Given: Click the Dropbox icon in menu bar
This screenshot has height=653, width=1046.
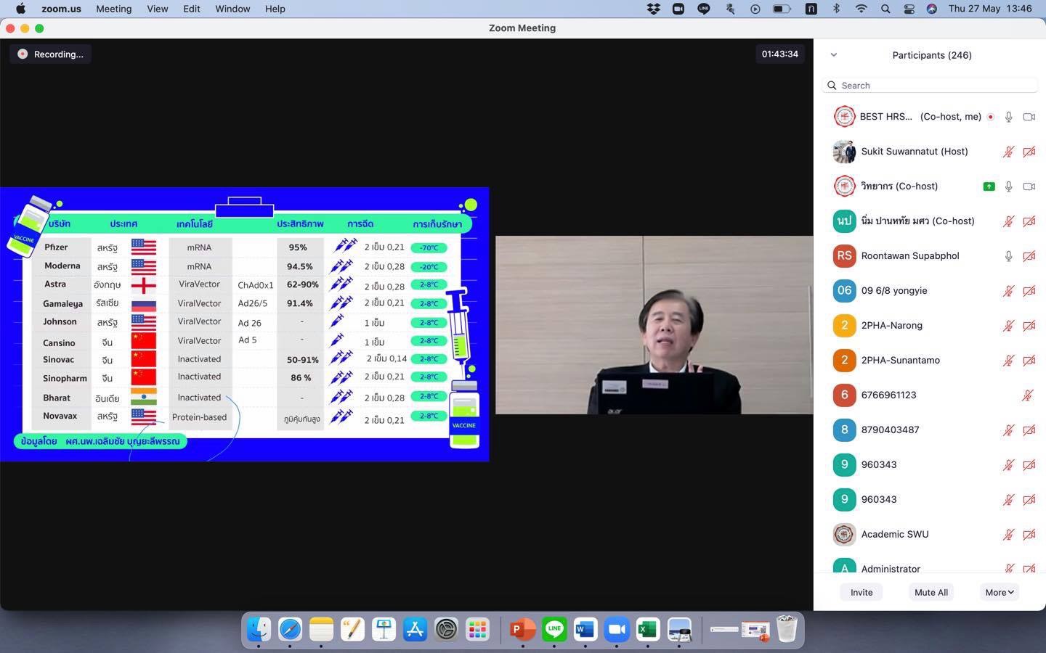Looking at the screenshot, I should (653, 9).
